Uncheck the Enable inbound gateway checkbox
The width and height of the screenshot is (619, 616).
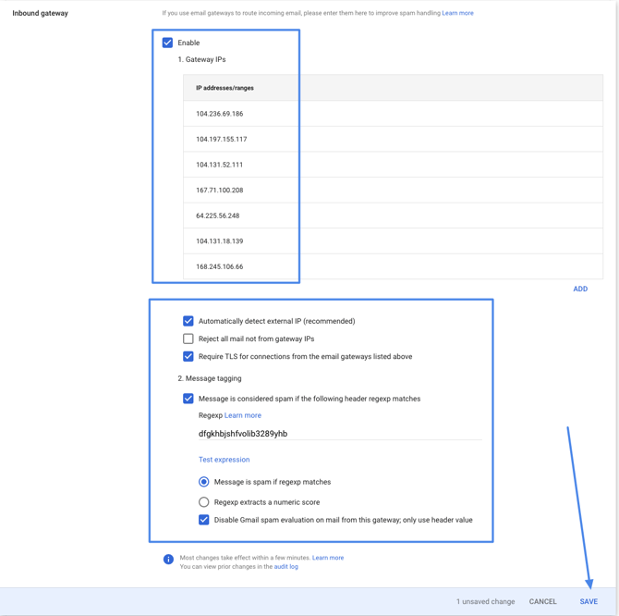point(167,43)
